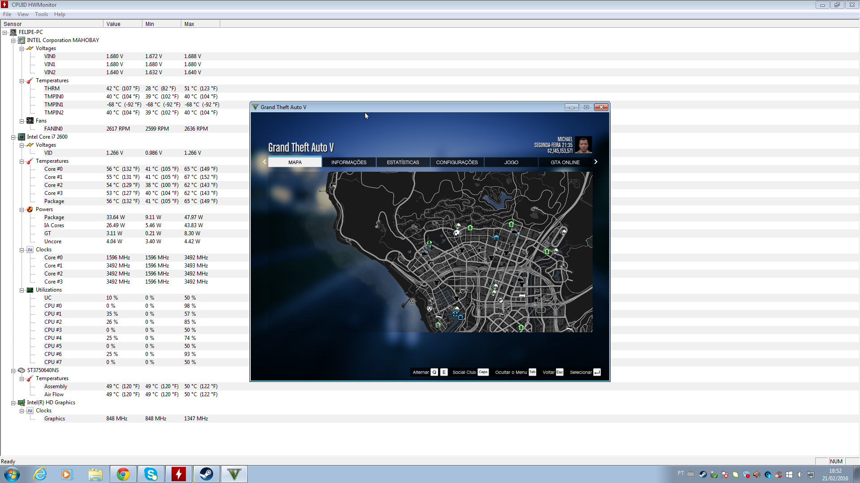Open the orange speaker audio manager icon
Image resolution: width=860 pixels, height=483 pixels.
point(757,475)
